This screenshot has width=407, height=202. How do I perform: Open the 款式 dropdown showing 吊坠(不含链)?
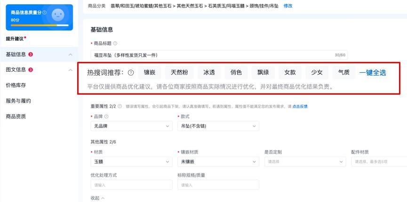pyautogui.click(x=218, y=126)
